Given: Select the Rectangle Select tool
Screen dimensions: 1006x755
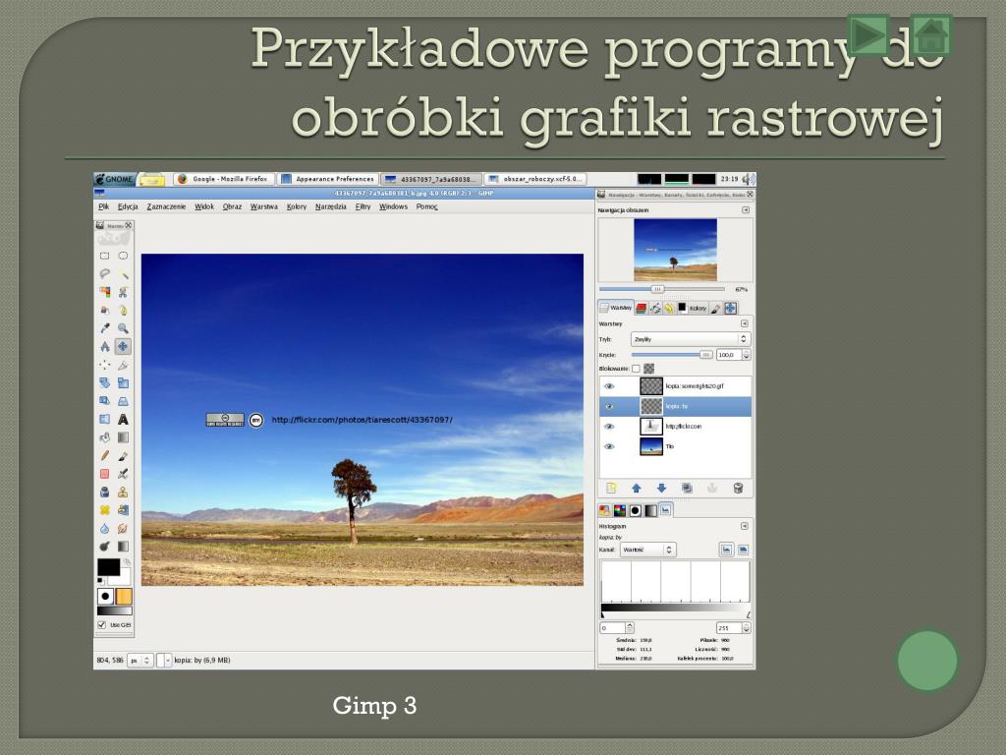Looking at the screenshot, I should [x=104, y=256].
